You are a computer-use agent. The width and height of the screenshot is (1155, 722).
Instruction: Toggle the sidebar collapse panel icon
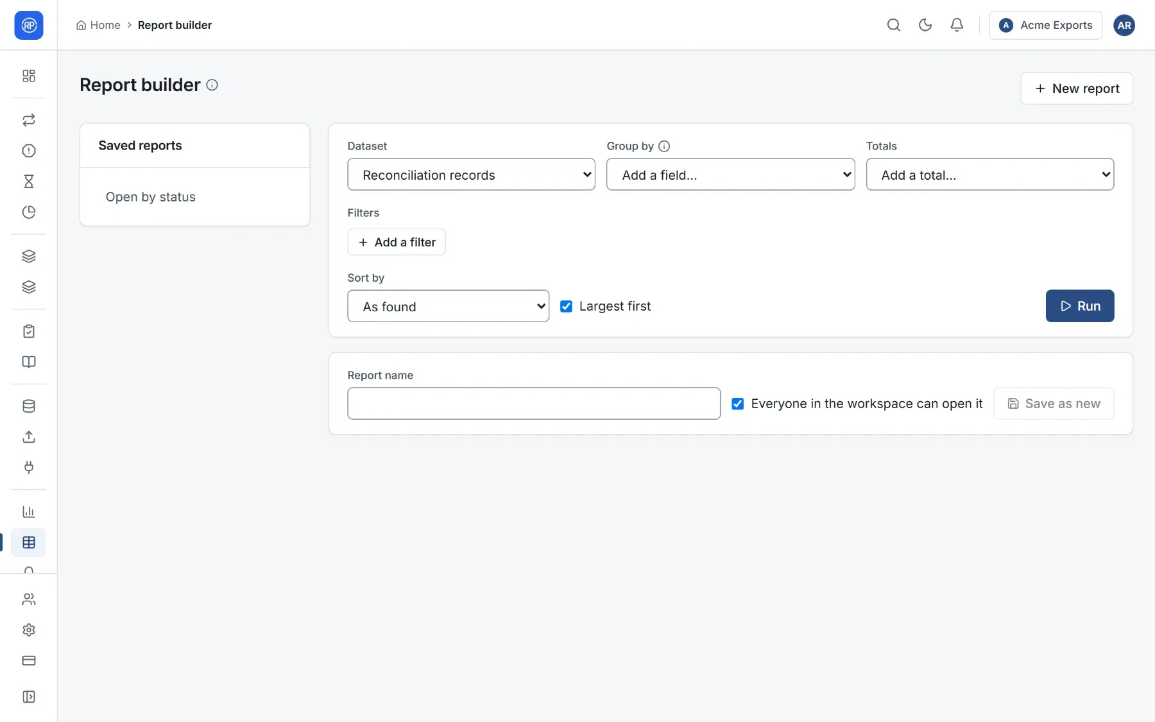[x=28, y=697]
